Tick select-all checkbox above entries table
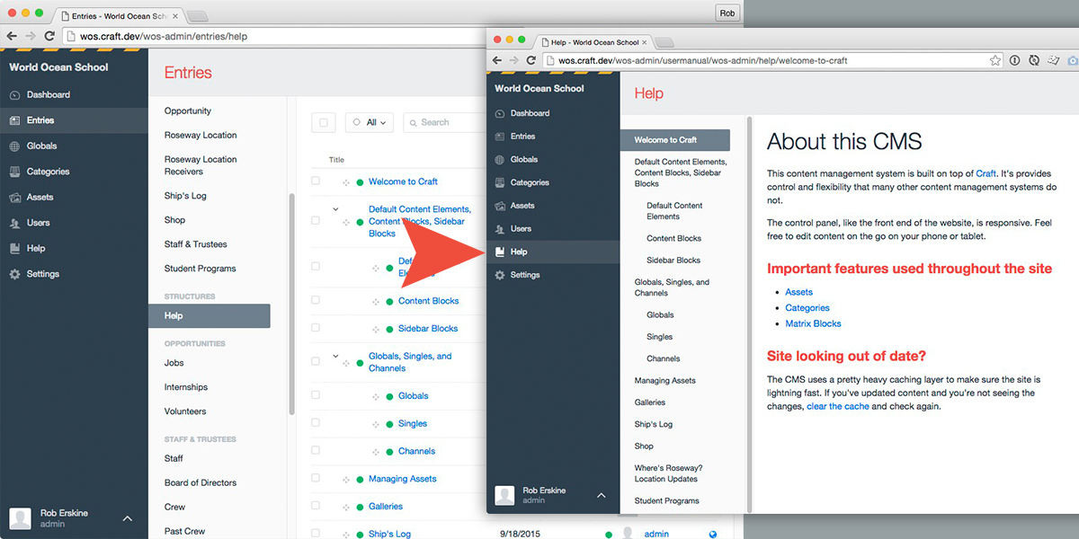This screenshot has width=1079, height=539. (324, 122)
